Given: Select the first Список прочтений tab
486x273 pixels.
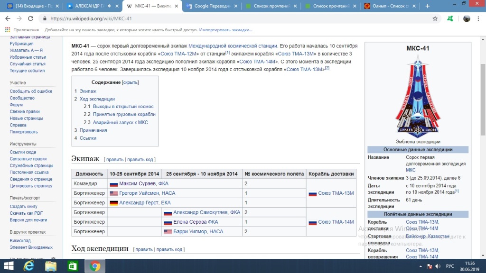Looking at the screenshot, I should 271,6.
